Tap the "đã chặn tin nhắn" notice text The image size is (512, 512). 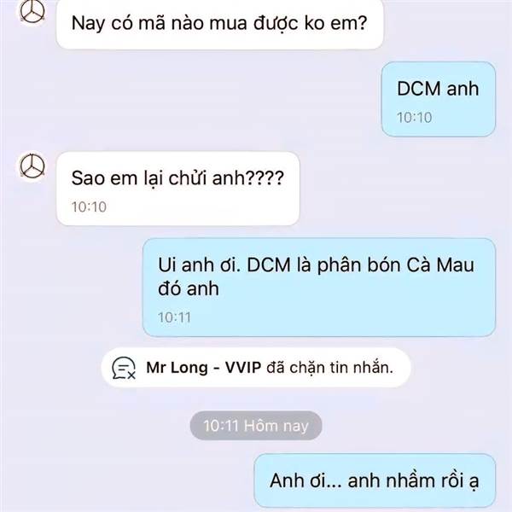coord(329,368)
